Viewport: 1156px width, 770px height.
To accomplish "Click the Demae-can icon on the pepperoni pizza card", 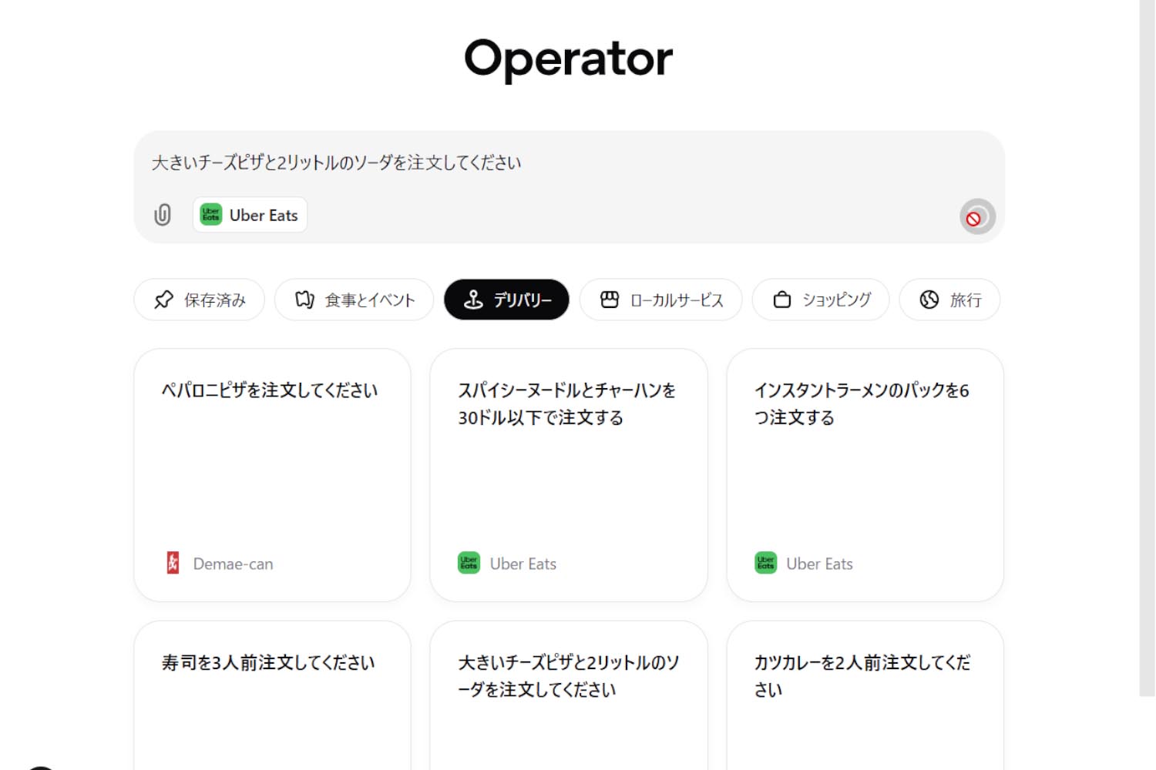I will pos(173,563).
